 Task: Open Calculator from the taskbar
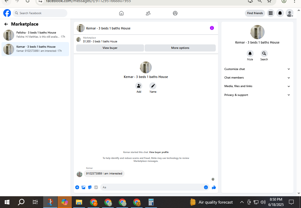point(151,202)
